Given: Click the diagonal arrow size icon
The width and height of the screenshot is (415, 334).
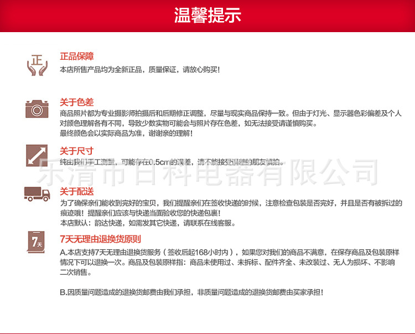Looking at the screenshot, I should (37, 156).
